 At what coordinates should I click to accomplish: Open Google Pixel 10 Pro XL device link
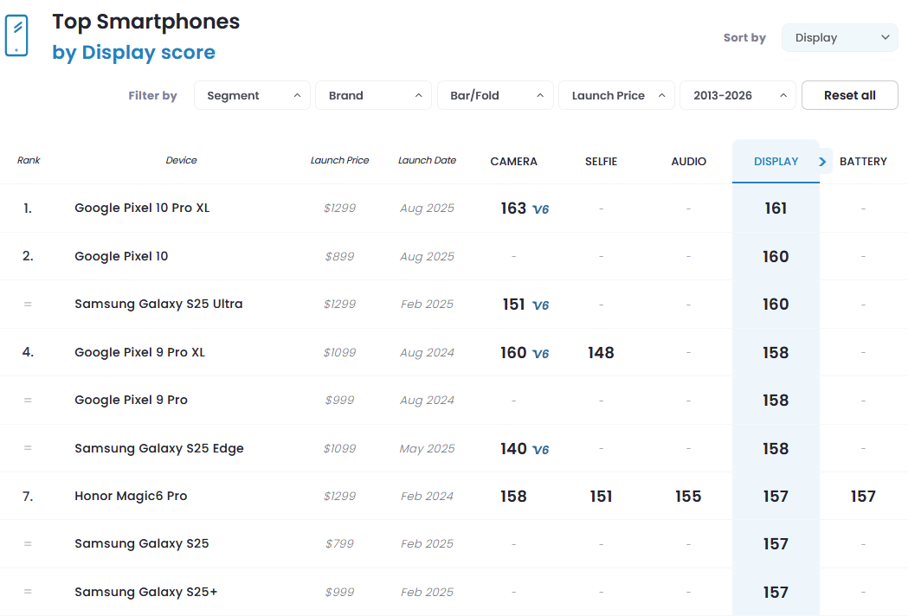[142, 208]
